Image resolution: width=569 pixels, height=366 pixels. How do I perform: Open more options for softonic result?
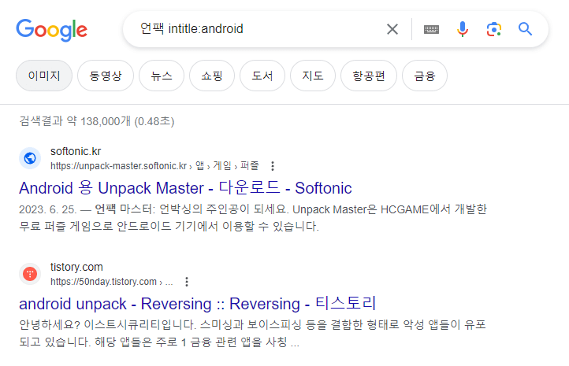(x=273, y=166)
